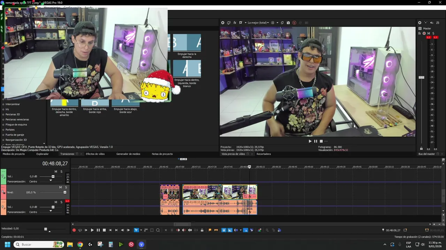
Task: Select the Zoom magnifier tool
Action: tap(158, 230)
